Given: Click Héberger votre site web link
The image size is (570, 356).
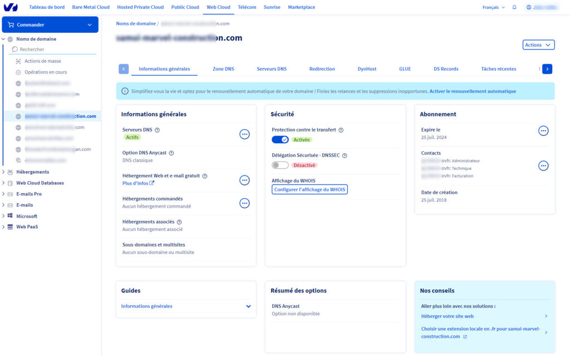Looking at the screenshot, I should [447, 317].
